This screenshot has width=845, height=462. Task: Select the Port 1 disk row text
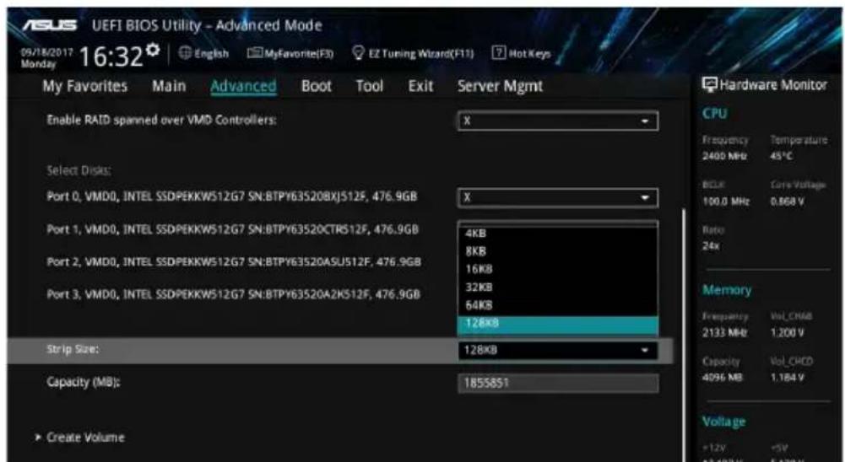pos(232,229)
